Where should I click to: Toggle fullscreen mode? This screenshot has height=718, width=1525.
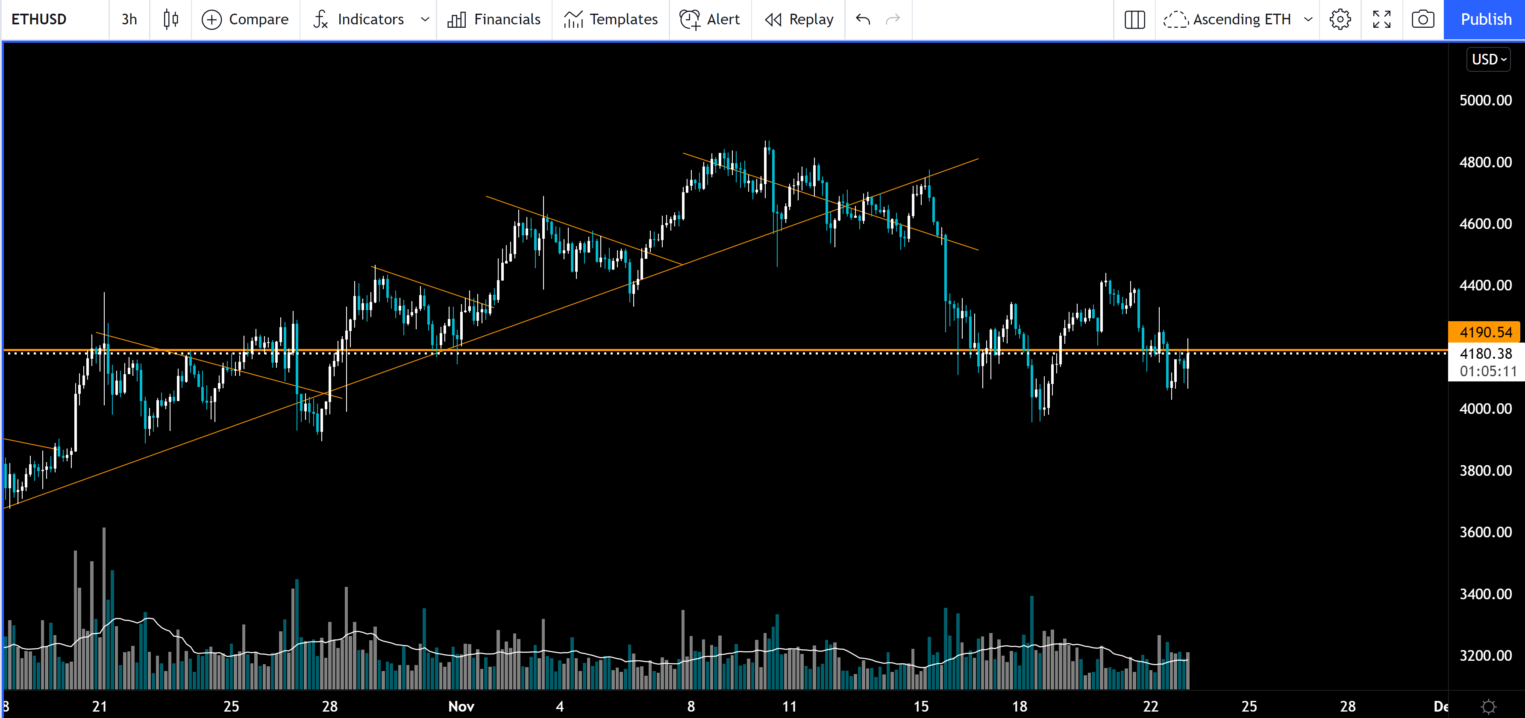[1382, 20]
